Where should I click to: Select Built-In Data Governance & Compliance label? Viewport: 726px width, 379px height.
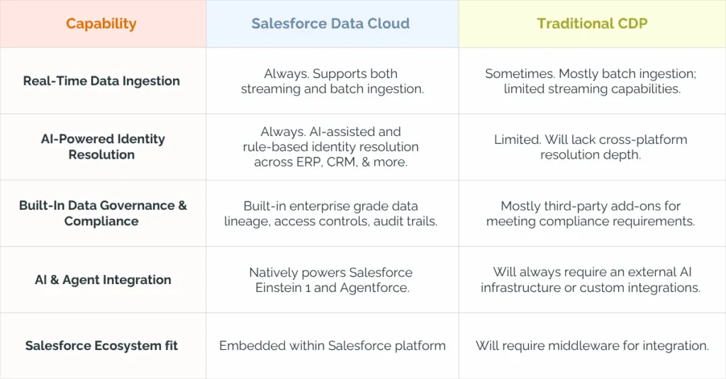(102, 213)
